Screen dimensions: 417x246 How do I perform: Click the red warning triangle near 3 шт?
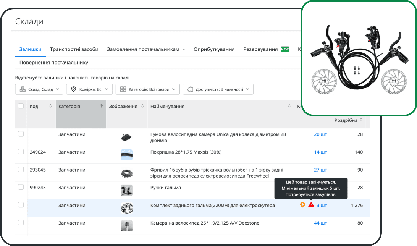pos(311,205)
